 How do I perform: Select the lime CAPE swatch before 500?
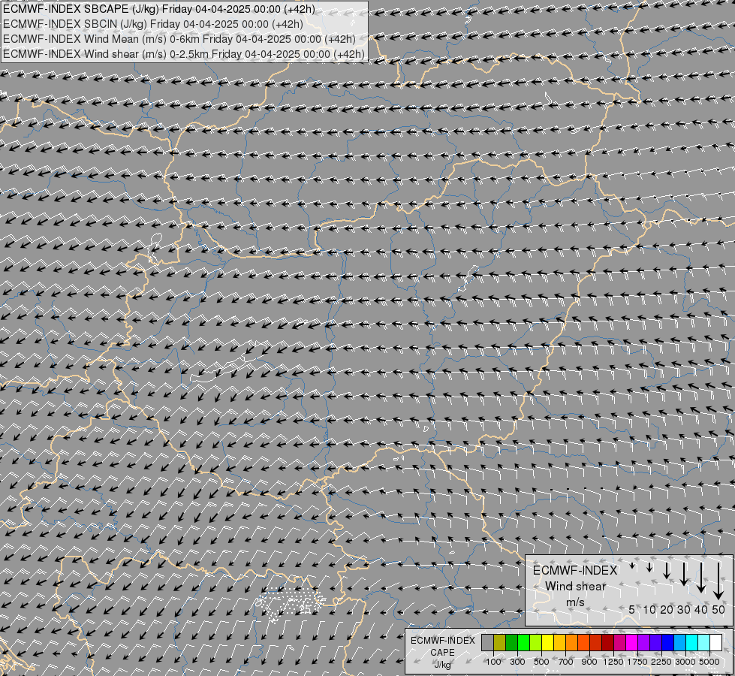536,643
